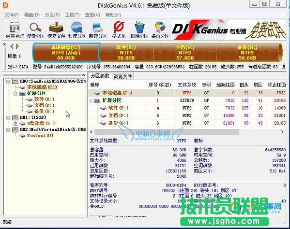Click the 磁头 column header
This screenshot has width=290, height=229.
click(x=244, y=85)
